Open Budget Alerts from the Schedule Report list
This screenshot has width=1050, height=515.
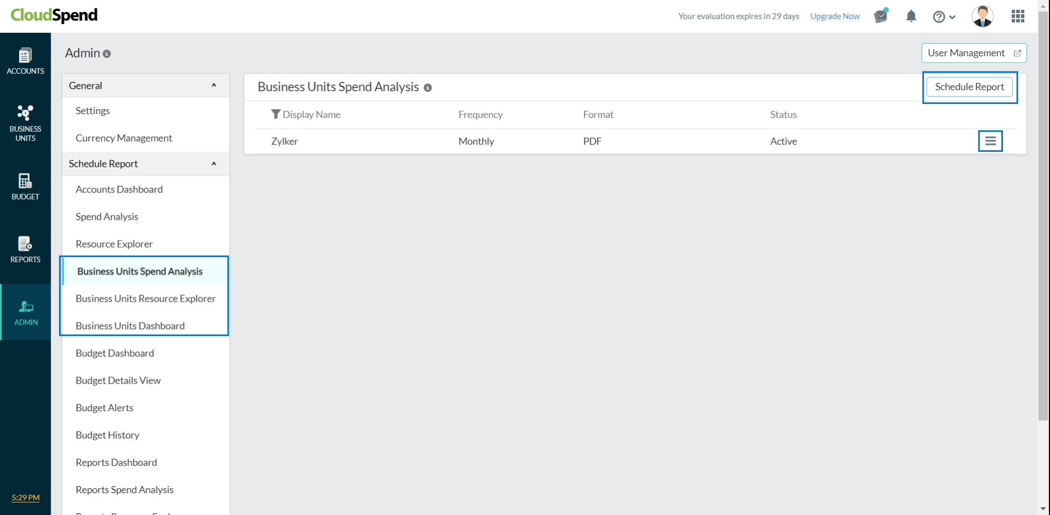(x=104, y=407)
